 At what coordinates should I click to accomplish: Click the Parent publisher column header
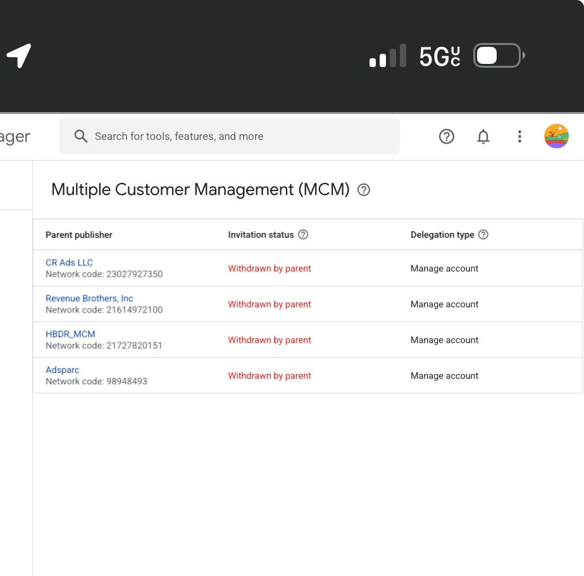[x=79, y=235]
